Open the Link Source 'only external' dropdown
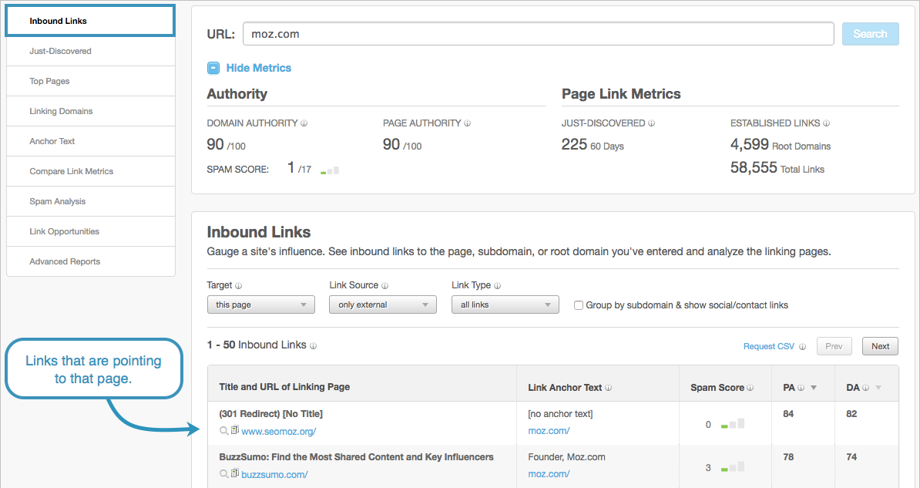The height and width of the screenshot is (488, 920). [x=383, y=305]
